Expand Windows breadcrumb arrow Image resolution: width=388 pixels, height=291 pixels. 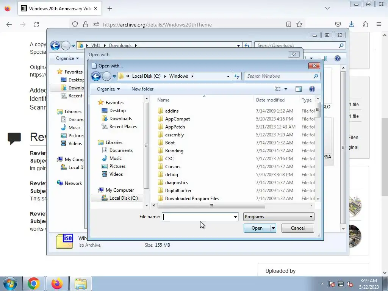tap(192, 76)
